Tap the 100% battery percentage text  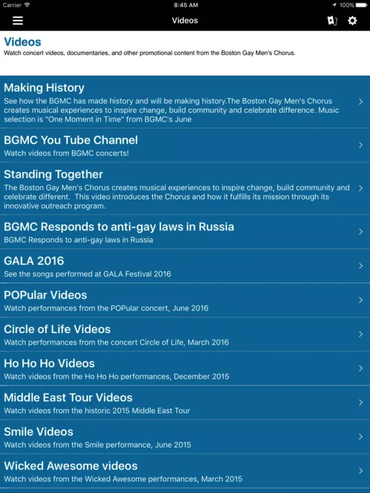pyautogui.click(x=347, y=5)
